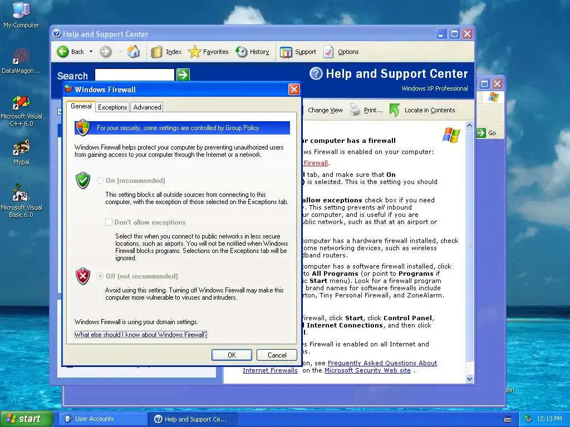The image size is (570, 427).
Task: Click Help and Support taskbar button
Action: click(193, 419)
